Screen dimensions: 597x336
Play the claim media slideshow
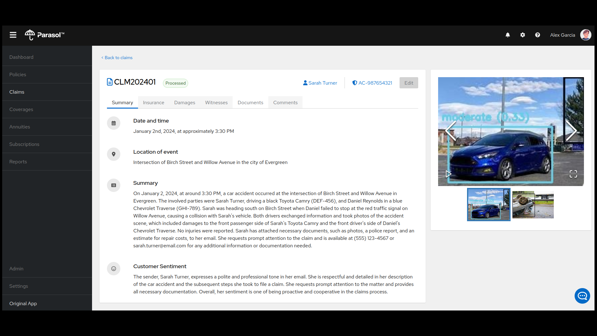click(x=448, y=174)
